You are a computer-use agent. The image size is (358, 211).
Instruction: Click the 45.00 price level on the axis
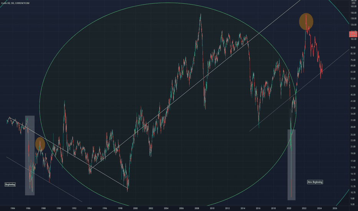point(353,95)
